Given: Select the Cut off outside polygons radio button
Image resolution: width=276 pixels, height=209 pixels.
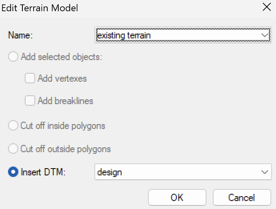Looking at the screenshot, I should (13, 149).
